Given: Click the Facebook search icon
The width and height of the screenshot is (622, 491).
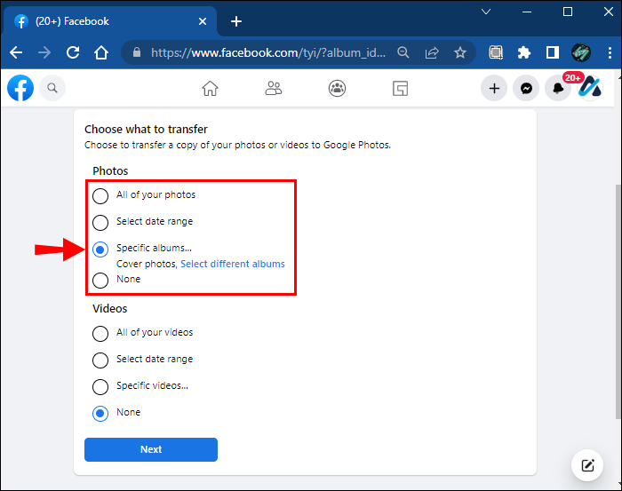Looking at the screenshot, I should point(52,88).
